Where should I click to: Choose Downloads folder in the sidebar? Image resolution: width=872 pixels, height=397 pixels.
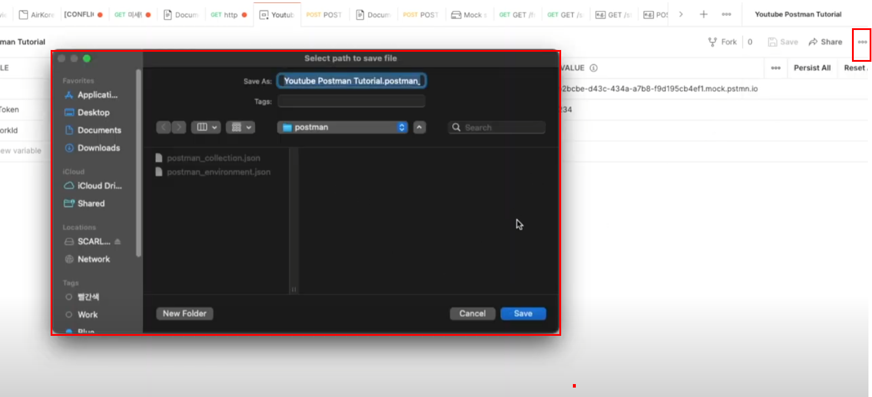pos(92,148)
